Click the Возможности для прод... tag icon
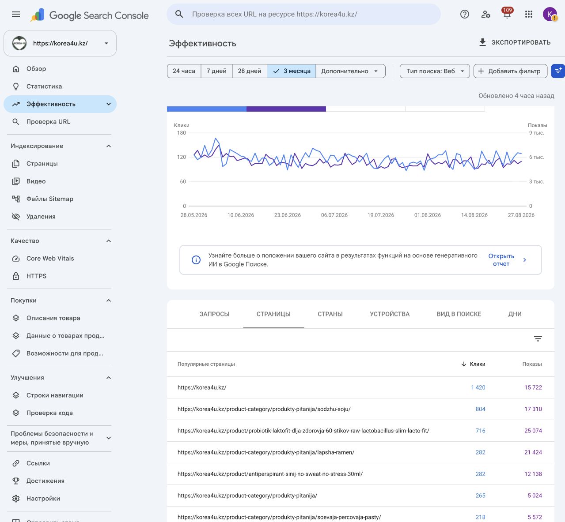Screen dimensions: 565x522 (16, 353)
